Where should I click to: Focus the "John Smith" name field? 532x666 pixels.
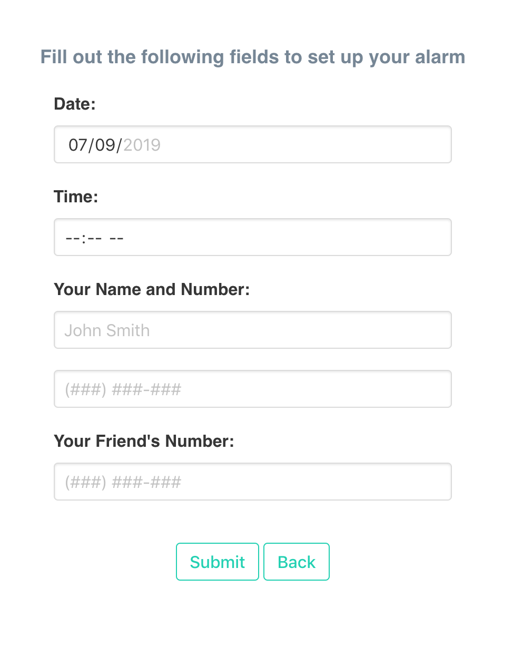click(252, 330)
